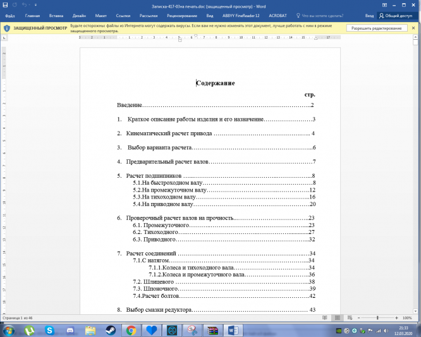Screen dimensions: 421x337
Task: Open the Дизайн ribbon tab
Action: [x=79, y=16]
